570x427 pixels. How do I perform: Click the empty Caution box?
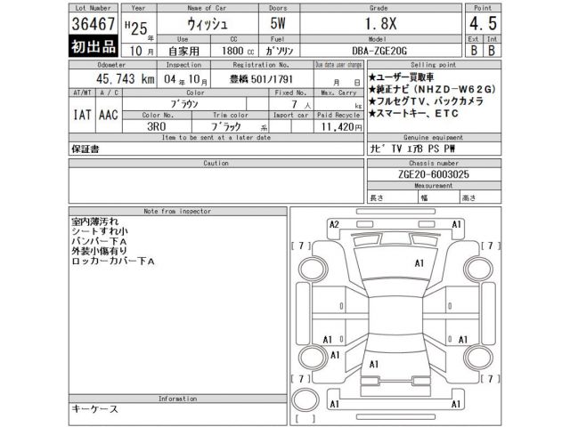pyautogui.click(x=216, y=185)
